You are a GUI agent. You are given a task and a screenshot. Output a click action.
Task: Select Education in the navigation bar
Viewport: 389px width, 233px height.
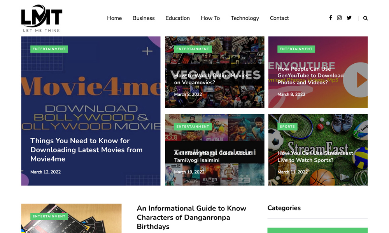(177, 18)
